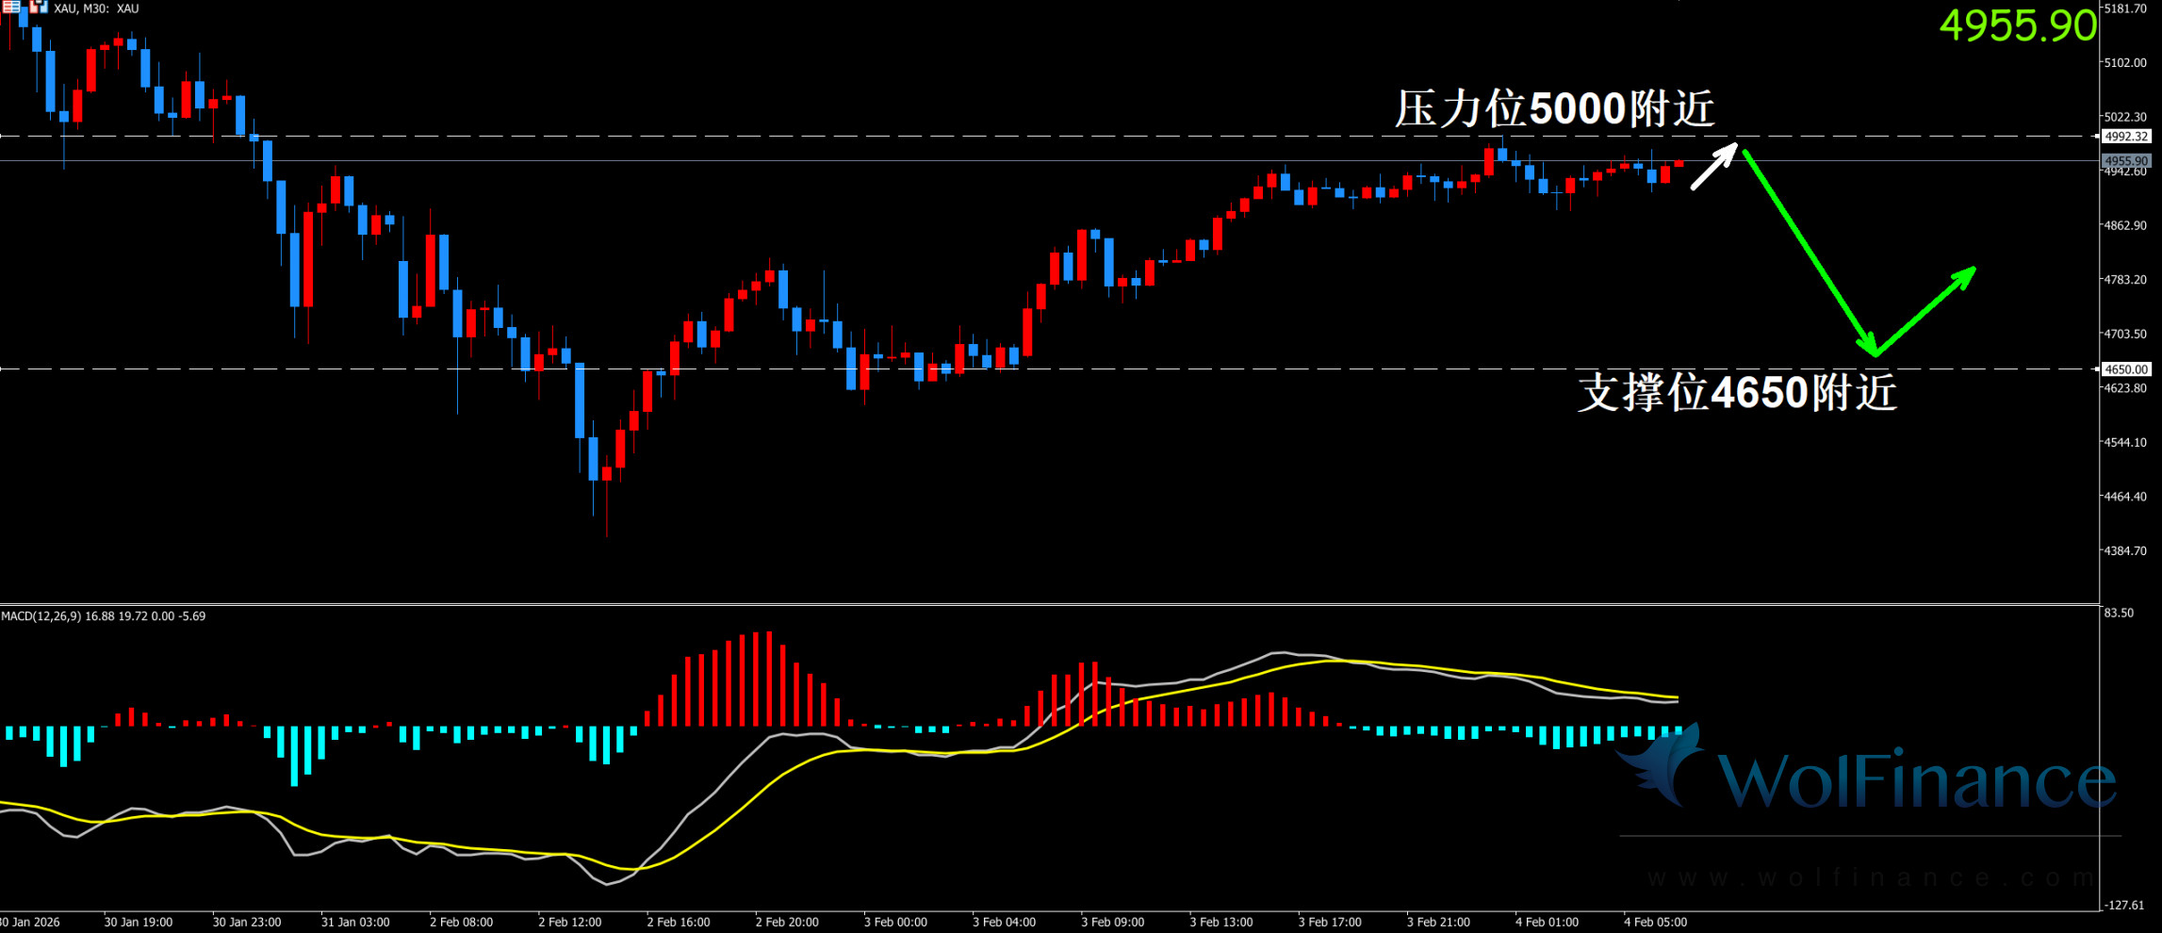This screenshot has height=933, width=2162.
Task: Click the 支撑位4650附近 text annotation
Action: point(1736,393)
